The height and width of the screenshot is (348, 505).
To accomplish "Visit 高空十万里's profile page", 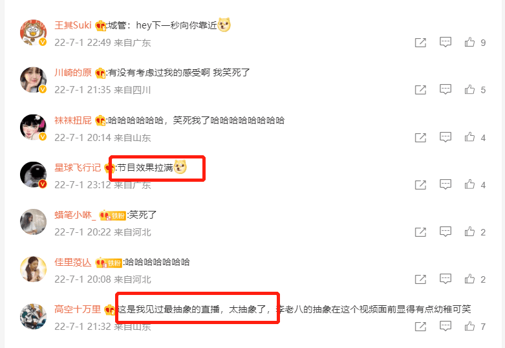I will click(78, 309).
